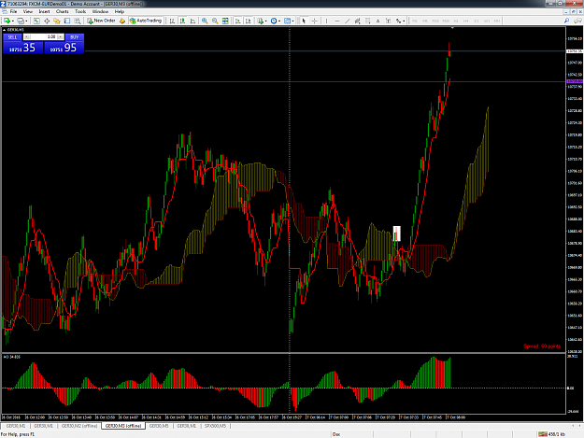Open the chat bubbles icon
This screenshot has width=584, height=438.
pos(577,21)
